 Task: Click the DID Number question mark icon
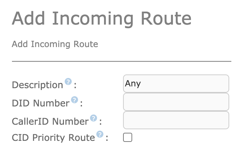coord(75,100)
